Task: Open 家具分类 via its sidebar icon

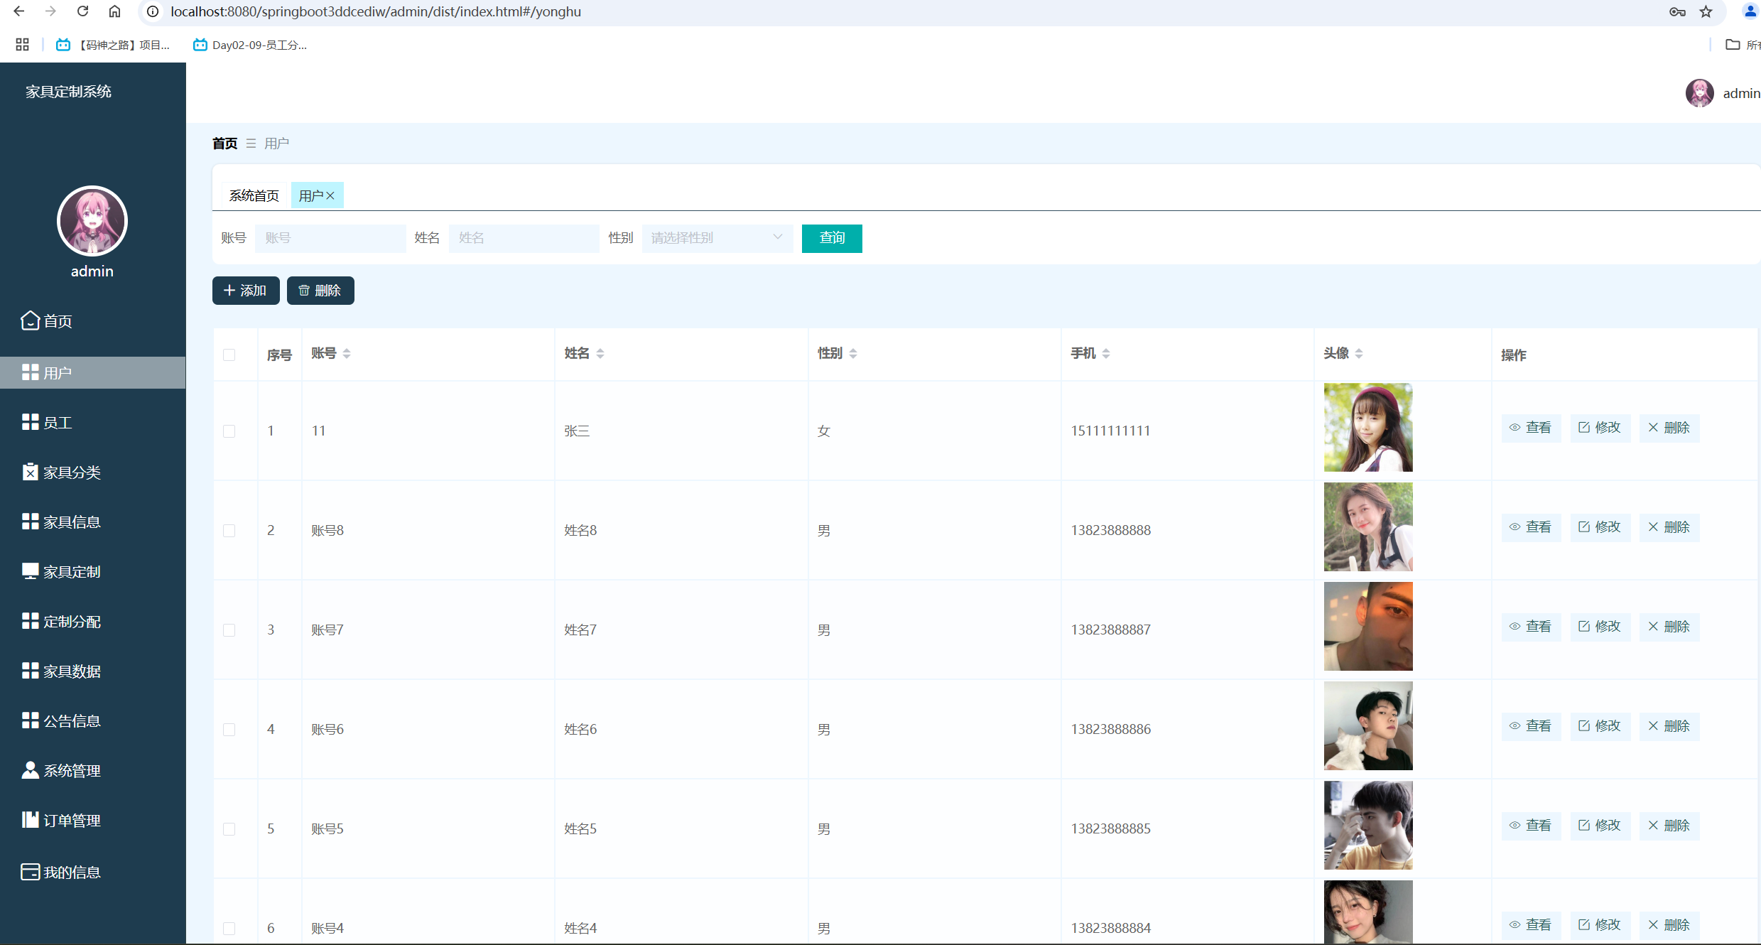Action: tap(30, 472)
